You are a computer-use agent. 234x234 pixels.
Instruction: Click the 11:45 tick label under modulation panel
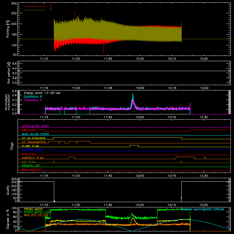click(108, 117)
